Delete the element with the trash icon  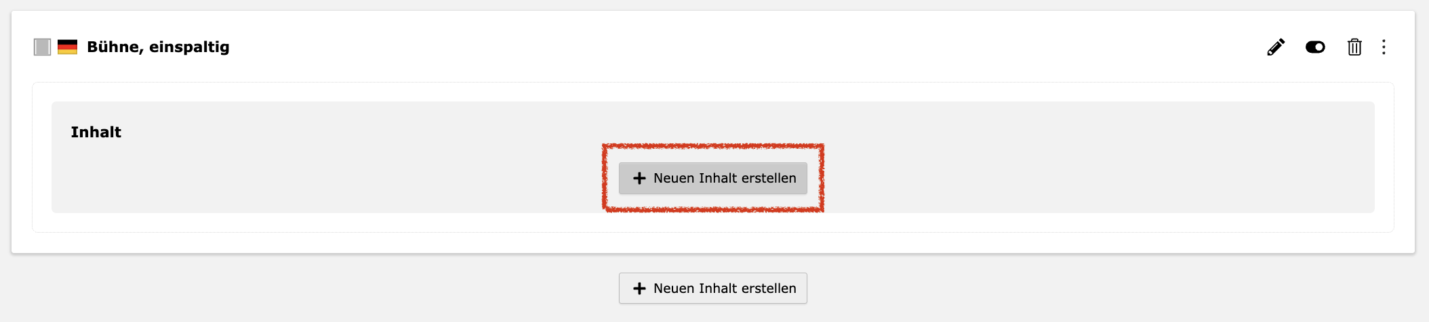tap(1354, 47)
